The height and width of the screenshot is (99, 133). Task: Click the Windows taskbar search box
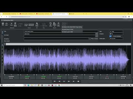click(x=13, y=85)
